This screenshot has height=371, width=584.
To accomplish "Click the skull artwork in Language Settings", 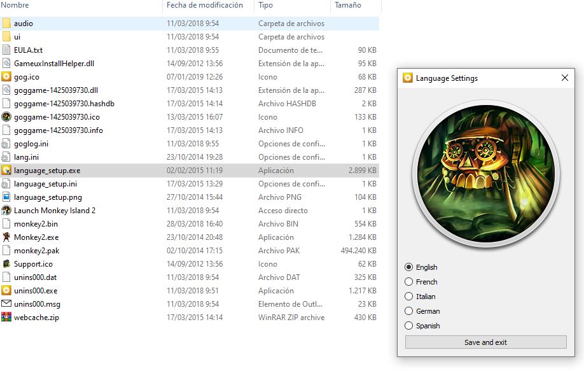I will coord(485,174).
